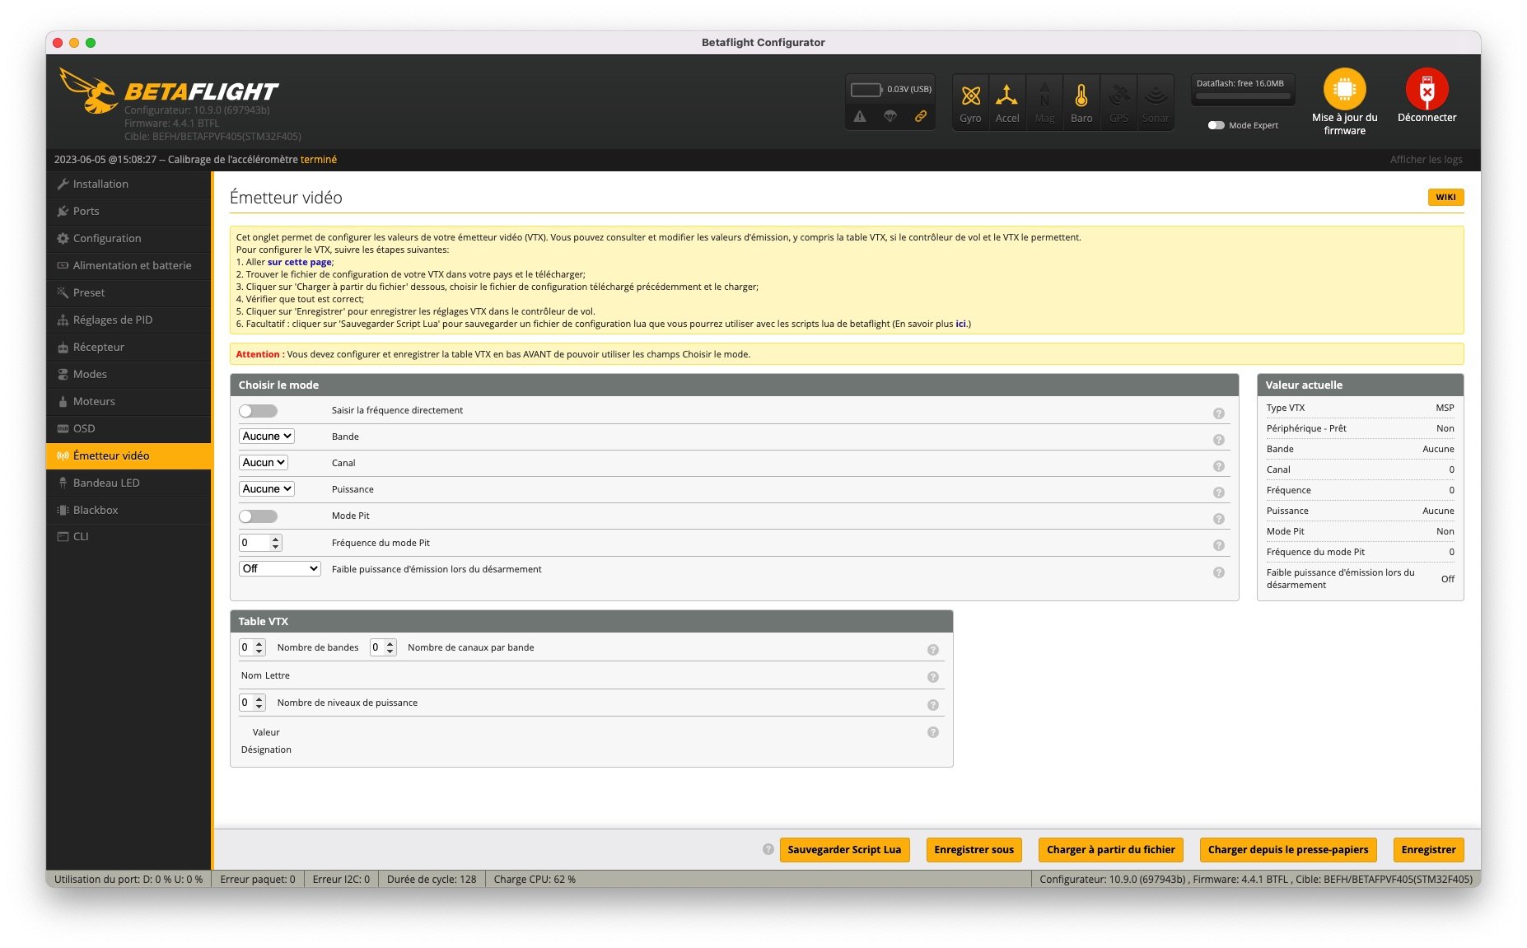The height and width of the screenshot is (948, 1527).
Task: Open the CLI tab
Action: pyautogui.click(x=128, y=536)
